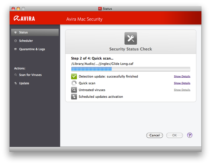Viewport: 211px width, 165px height.
Task: Click the shield icon next to Status
Action: pyautogui.click(x=16, y=32)
